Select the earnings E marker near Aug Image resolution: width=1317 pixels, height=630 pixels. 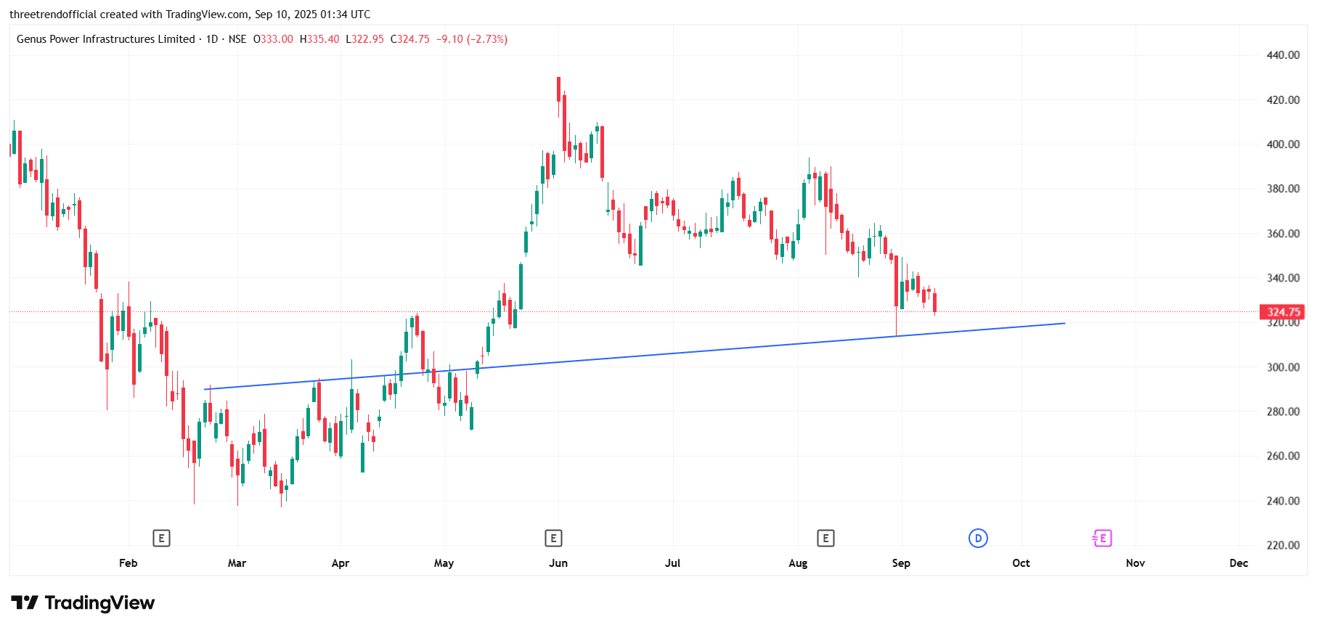(x=825, y=538)
